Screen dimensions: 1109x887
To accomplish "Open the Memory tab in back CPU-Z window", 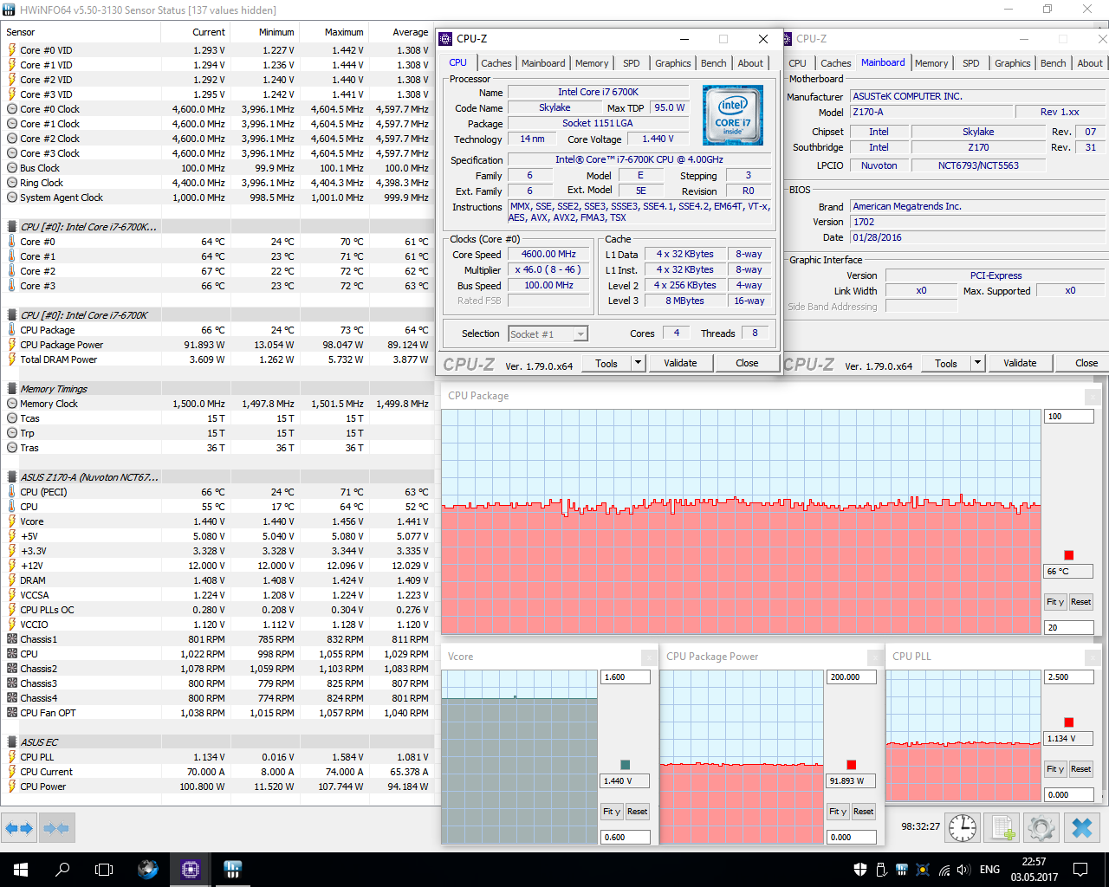I will [x=931, y=63].
